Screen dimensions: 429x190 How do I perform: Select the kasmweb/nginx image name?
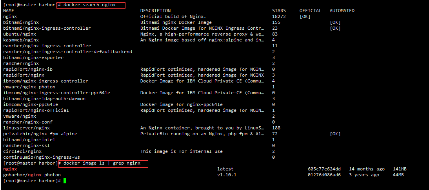click(21, 40)
